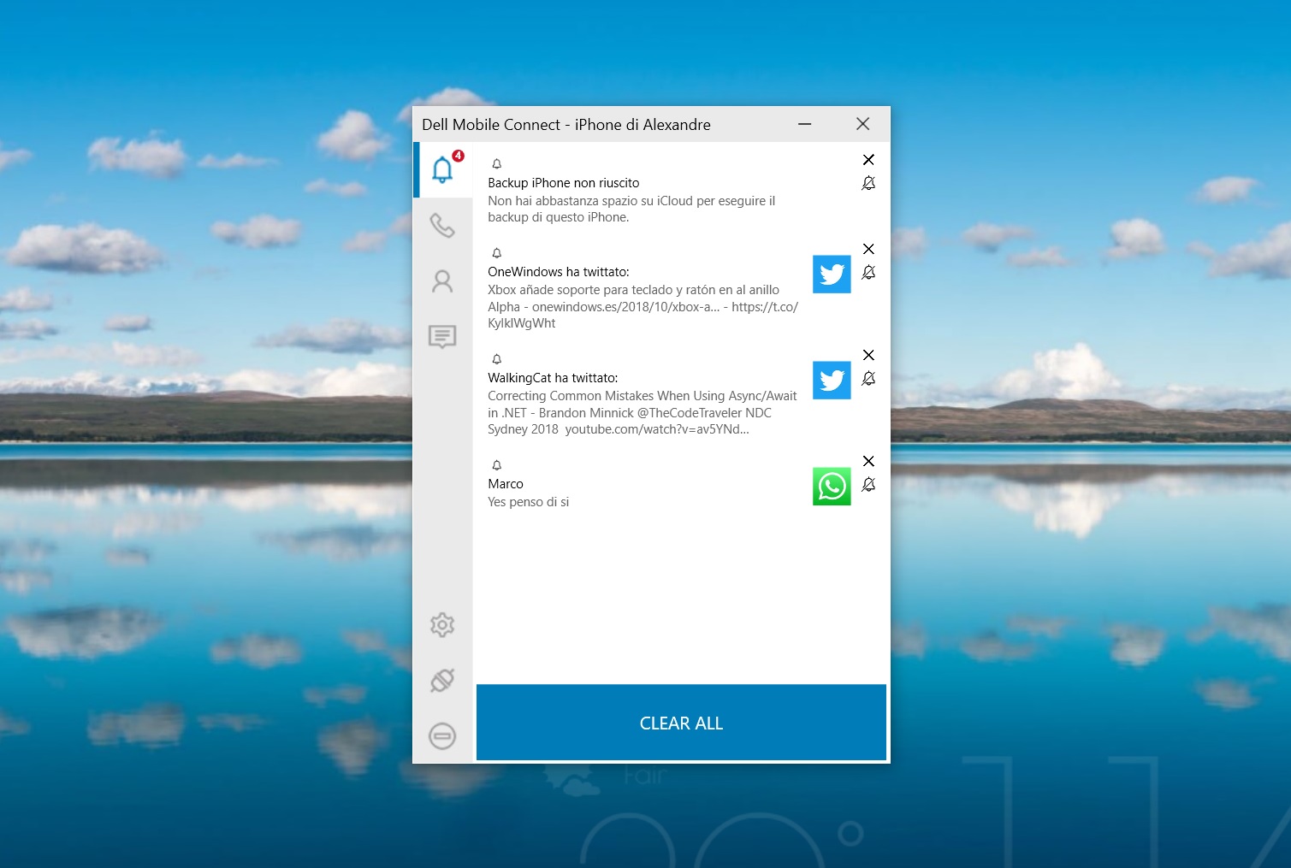Click the Correcting Common Mistakes tweet text
Image resolution: width=1291 pixels, height=868 pixels.
[642, 412]
